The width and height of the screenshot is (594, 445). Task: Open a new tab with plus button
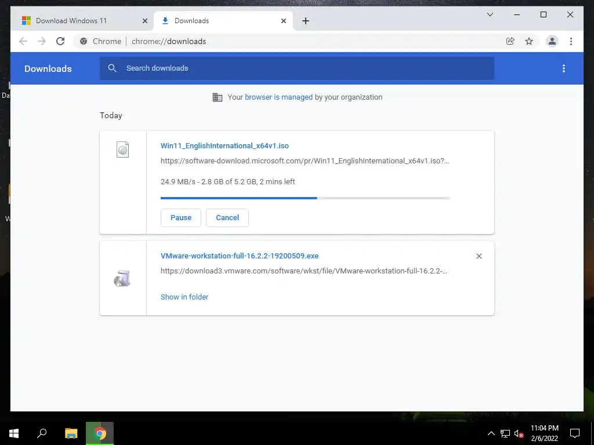[x=306, y=21]
